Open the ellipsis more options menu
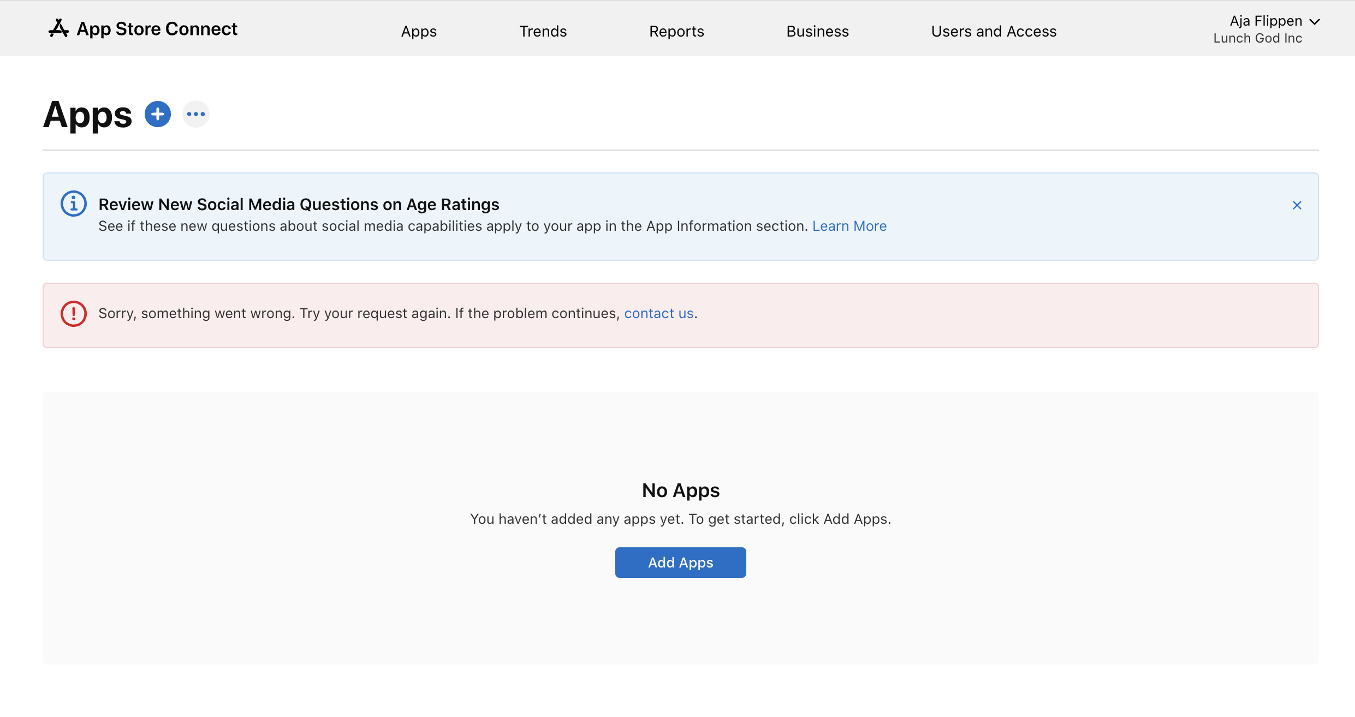1355x717 pixels. click(x=196, y=114)
